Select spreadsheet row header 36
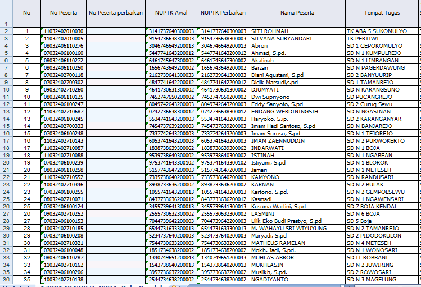The width and height of the screenshot is (421, 287). pos(6,280)
